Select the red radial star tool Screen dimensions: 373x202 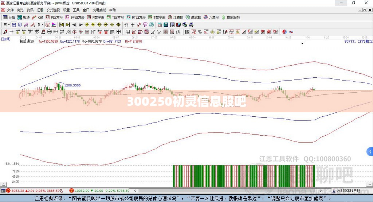81,32
